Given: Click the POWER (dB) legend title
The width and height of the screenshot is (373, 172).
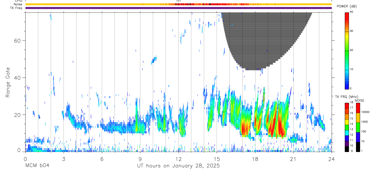Looking at the screenshot, I should click(x=347, y=6).
